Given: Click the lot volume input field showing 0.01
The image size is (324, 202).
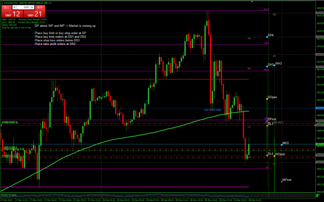Looking at the screenshot, I should pyautogui.click(x=23, y=7).
